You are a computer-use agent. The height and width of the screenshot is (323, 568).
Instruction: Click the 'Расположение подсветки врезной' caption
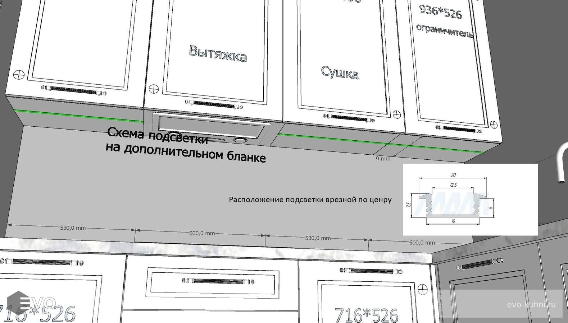[x=310, y=200]
